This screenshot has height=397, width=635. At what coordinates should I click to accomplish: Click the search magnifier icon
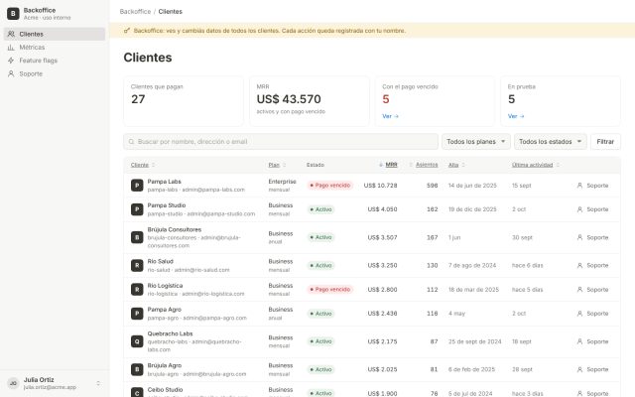point(131,142)
